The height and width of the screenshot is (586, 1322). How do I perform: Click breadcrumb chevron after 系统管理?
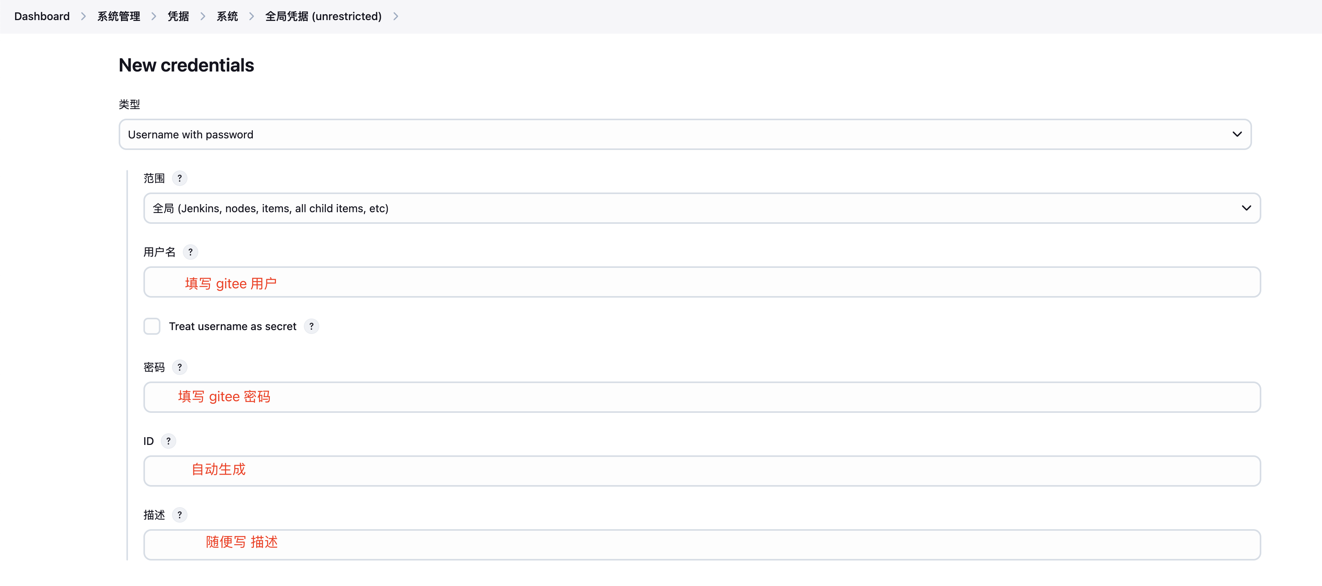coord(154,16)
